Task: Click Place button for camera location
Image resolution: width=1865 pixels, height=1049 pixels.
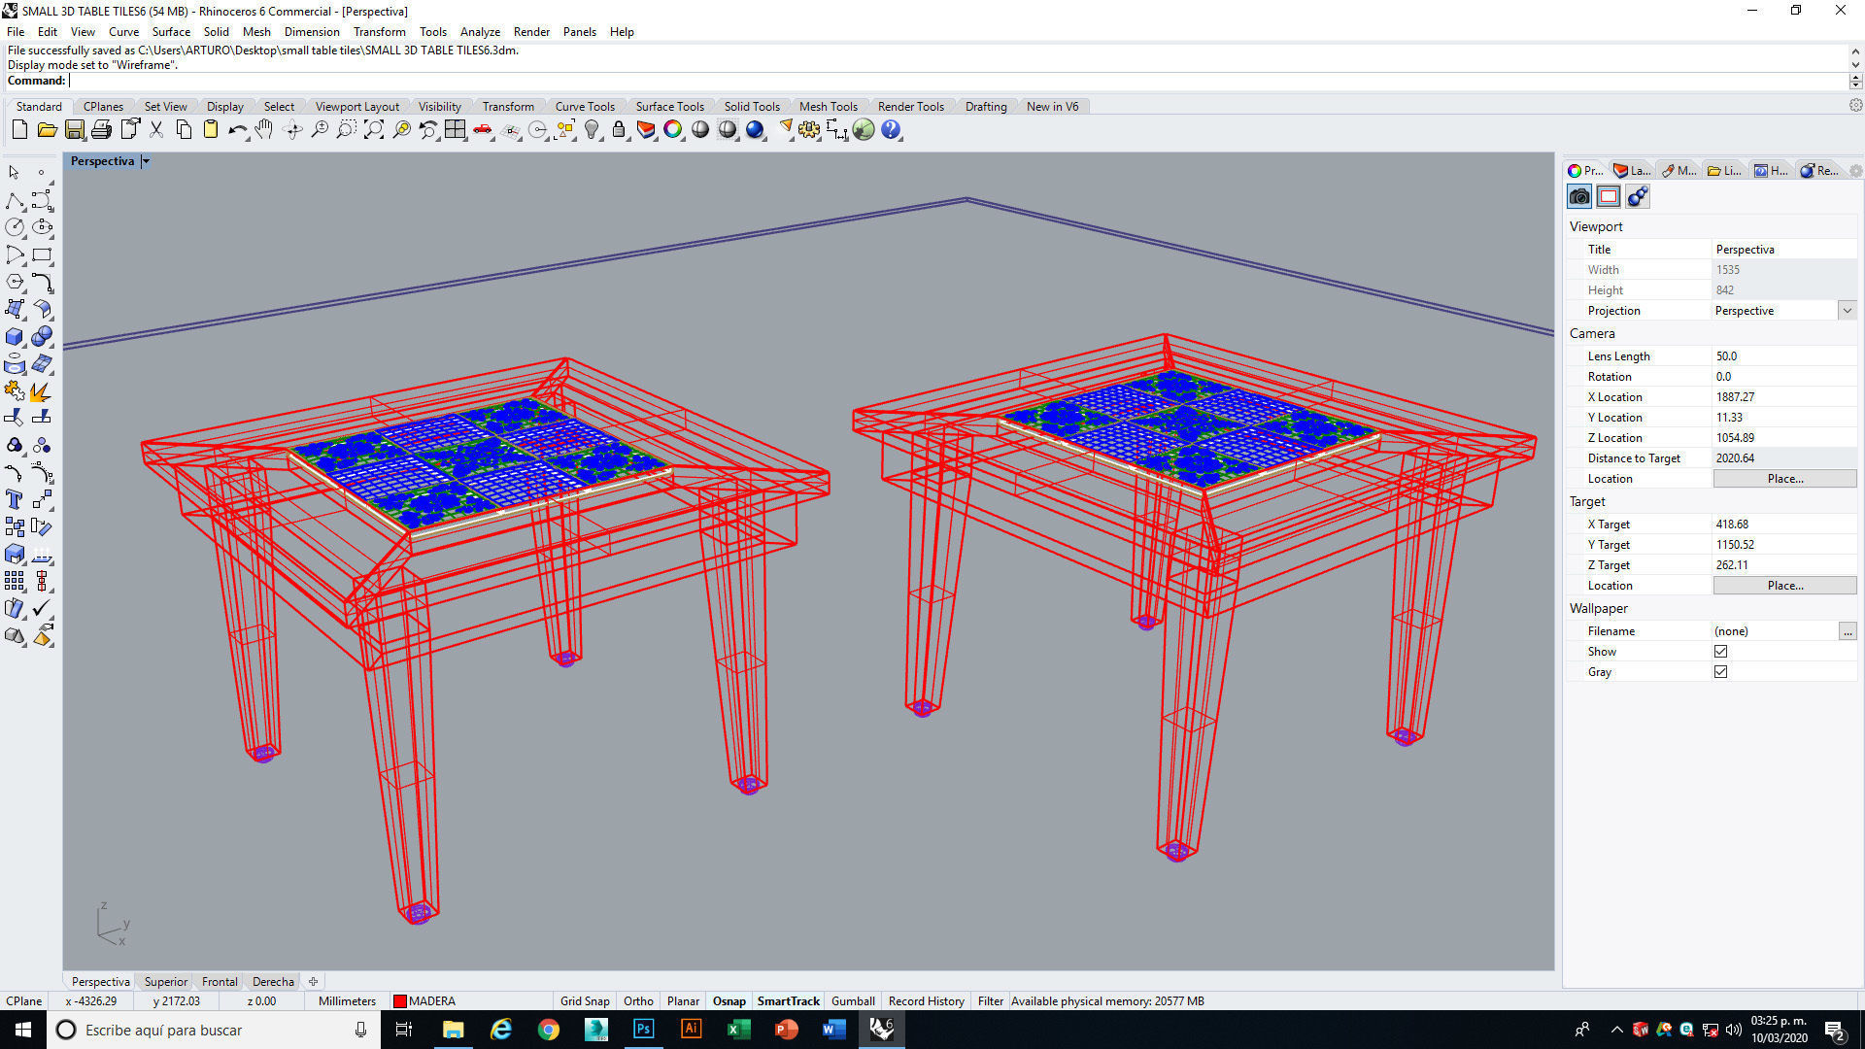Action: click(x=1784, y=479)
